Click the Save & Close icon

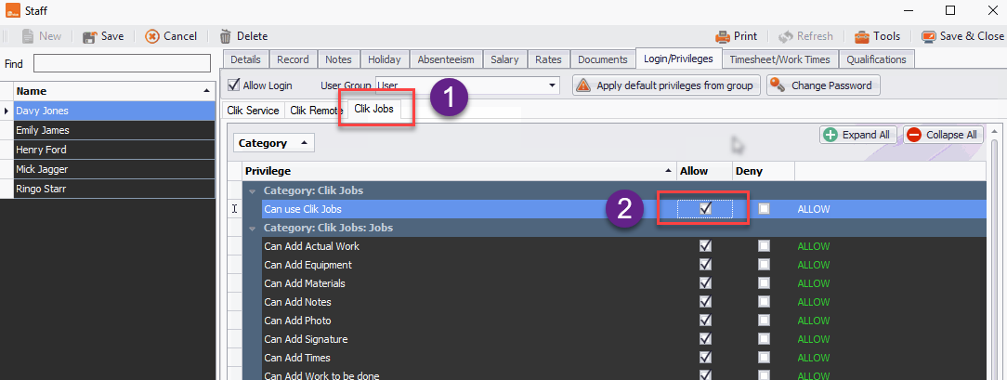[928, 36]
